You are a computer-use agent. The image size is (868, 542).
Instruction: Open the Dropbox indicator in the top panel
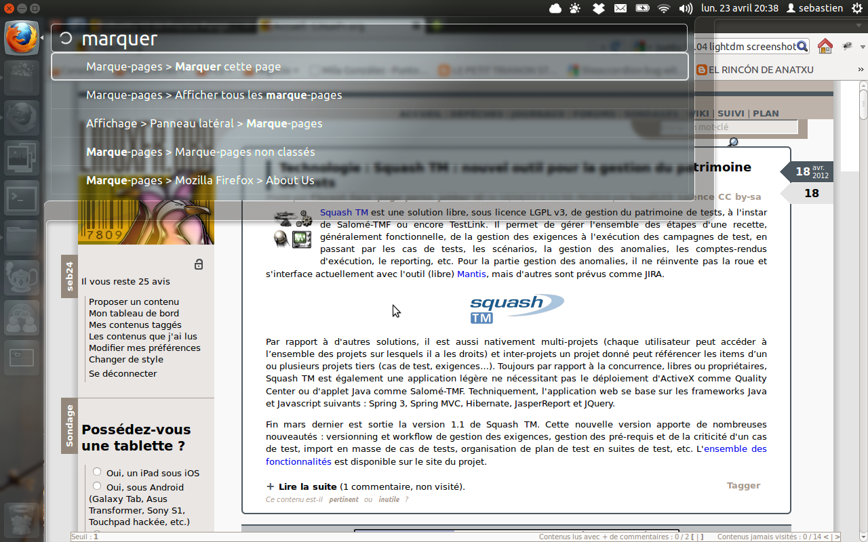[598, 8]
